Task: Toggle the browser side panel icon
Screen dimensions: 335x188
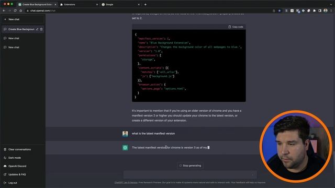Action: pyautogui.click(x=320, y=10)
